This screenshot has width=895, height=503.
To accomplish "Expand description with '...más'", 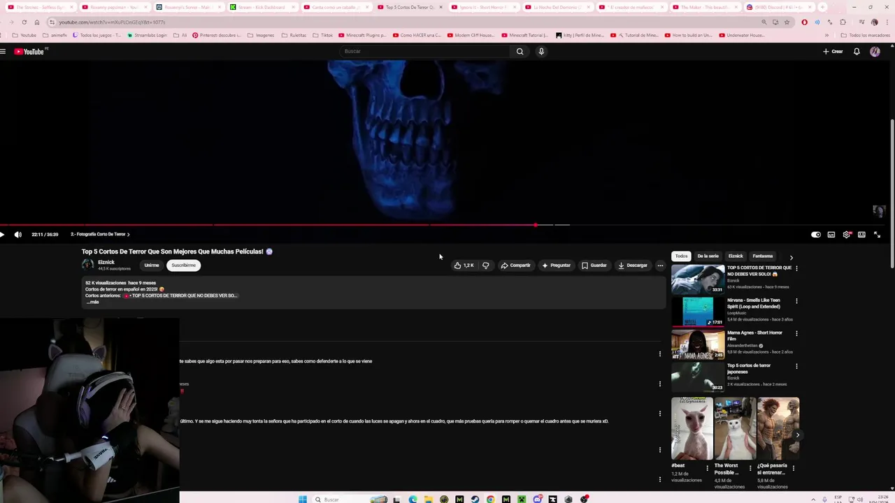I will [x=92, y=302].
